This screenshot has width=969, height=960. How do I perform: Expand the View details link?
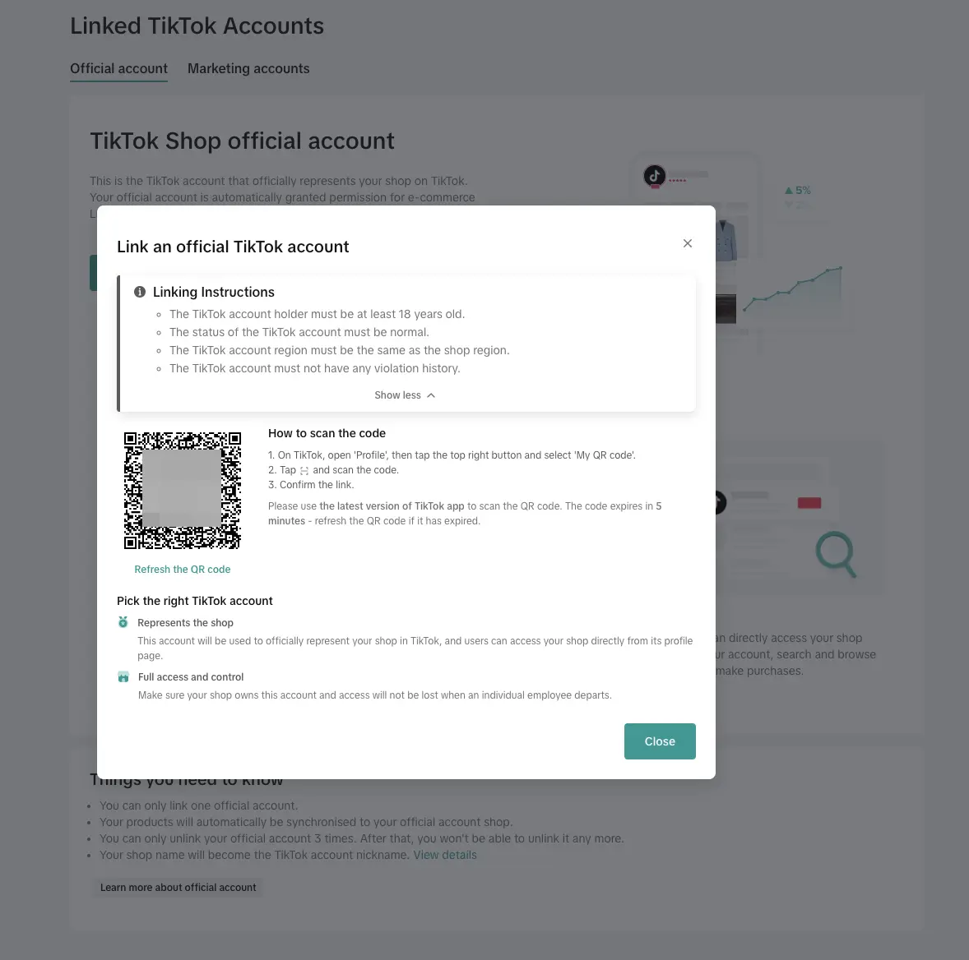pyautogui.click(x=445, y=855)
